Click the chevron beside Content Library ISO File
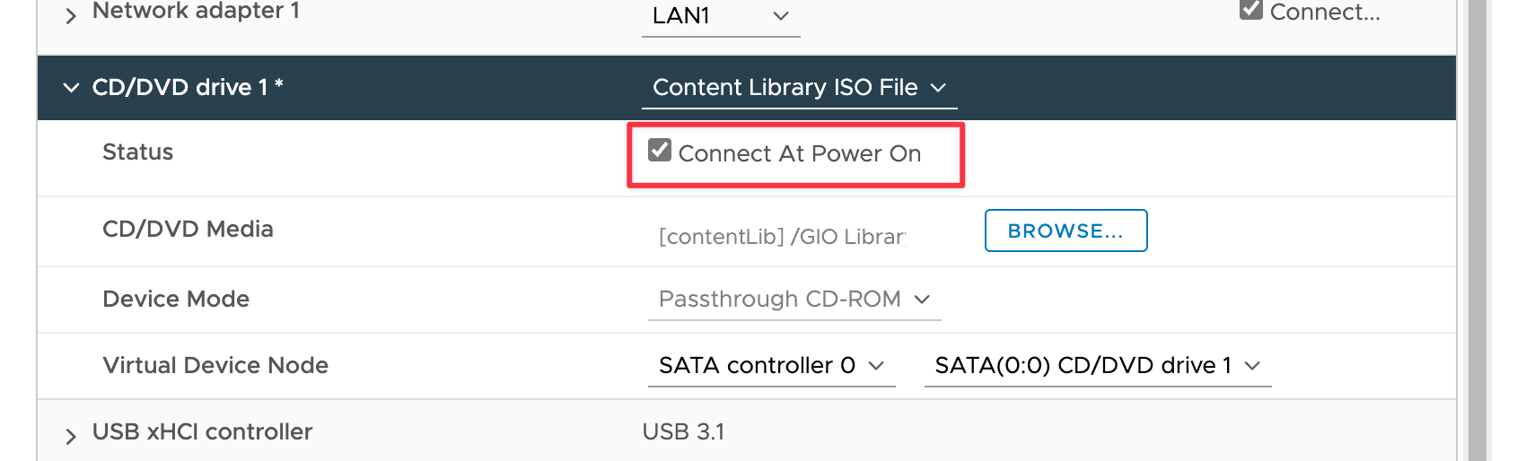This screenshot has height=461, width=1517. tap(938, 88)
